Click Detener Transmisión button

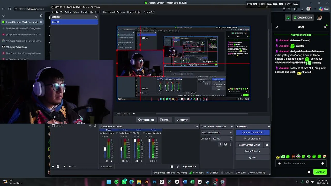(252, 133)
